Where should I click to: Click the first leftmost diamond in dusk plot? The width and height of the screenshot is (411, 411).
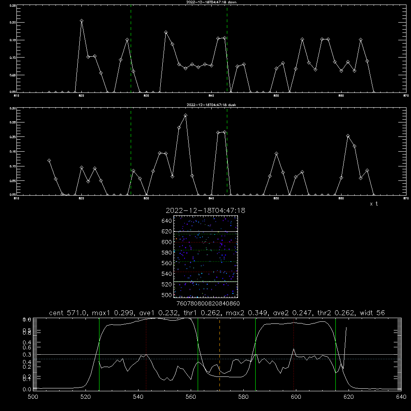pos(49,160)
